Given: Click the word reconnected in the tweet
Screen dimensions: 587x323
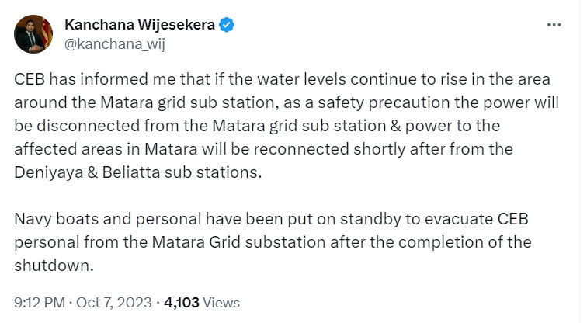Looking at the screenshot, I should pyautogui.click(x=301, y=149).
